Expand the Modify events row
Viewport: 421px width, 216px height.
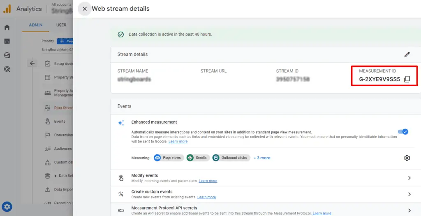click(409, 178)
